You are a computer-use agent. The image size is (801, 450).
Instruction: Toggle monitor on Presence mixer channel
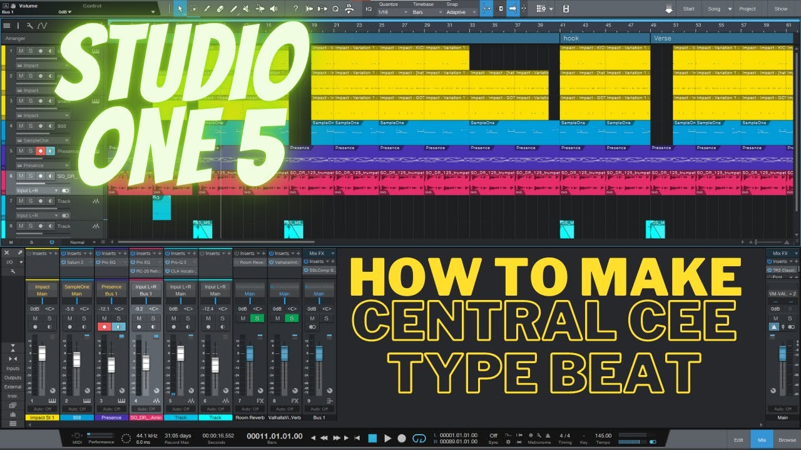(x=118, y=327)
